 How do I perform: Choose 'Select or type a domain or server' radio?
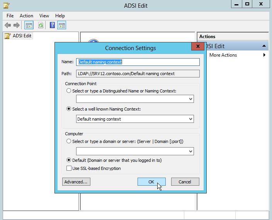(69, 141)
